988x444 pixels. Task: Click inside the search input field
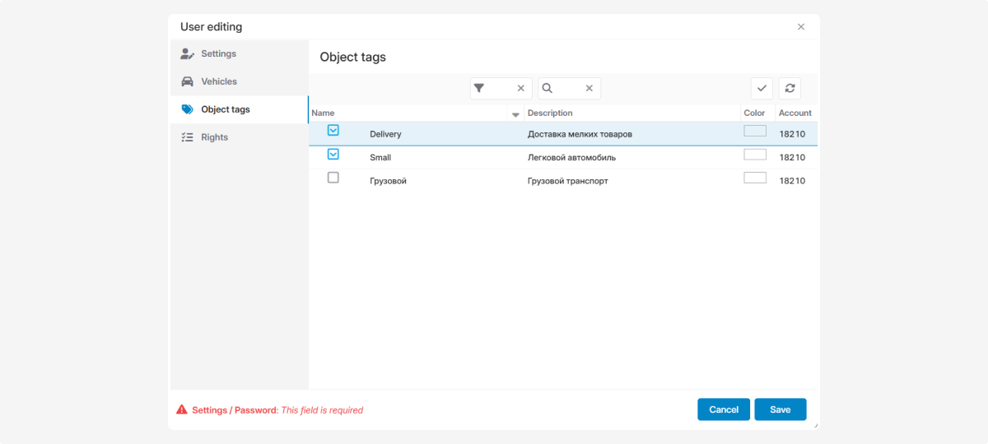[568, 89]
